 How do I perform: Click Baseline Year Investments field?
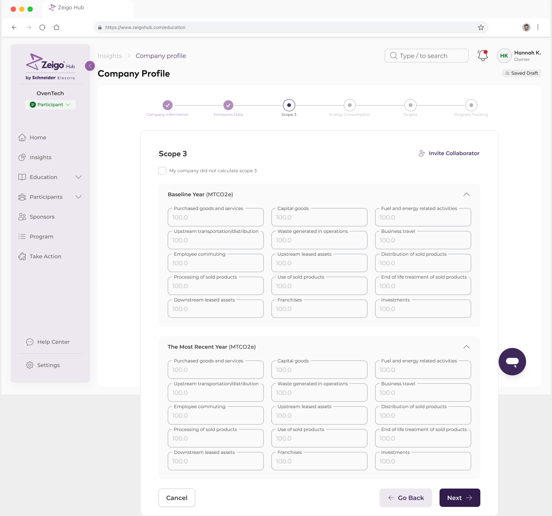pyautogui.click(x=423, y=309)
